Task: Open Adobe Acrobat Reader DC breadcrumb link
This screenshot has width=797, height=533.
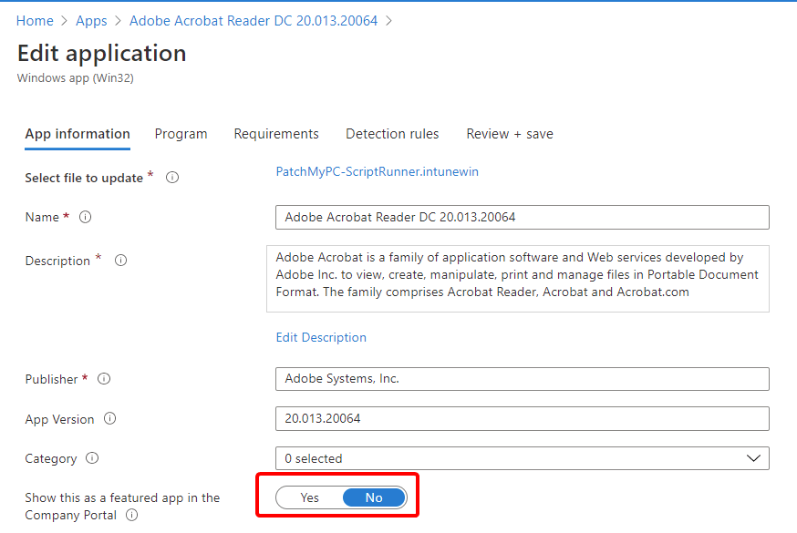Action: pyautogui.click(x=254, y=21)
